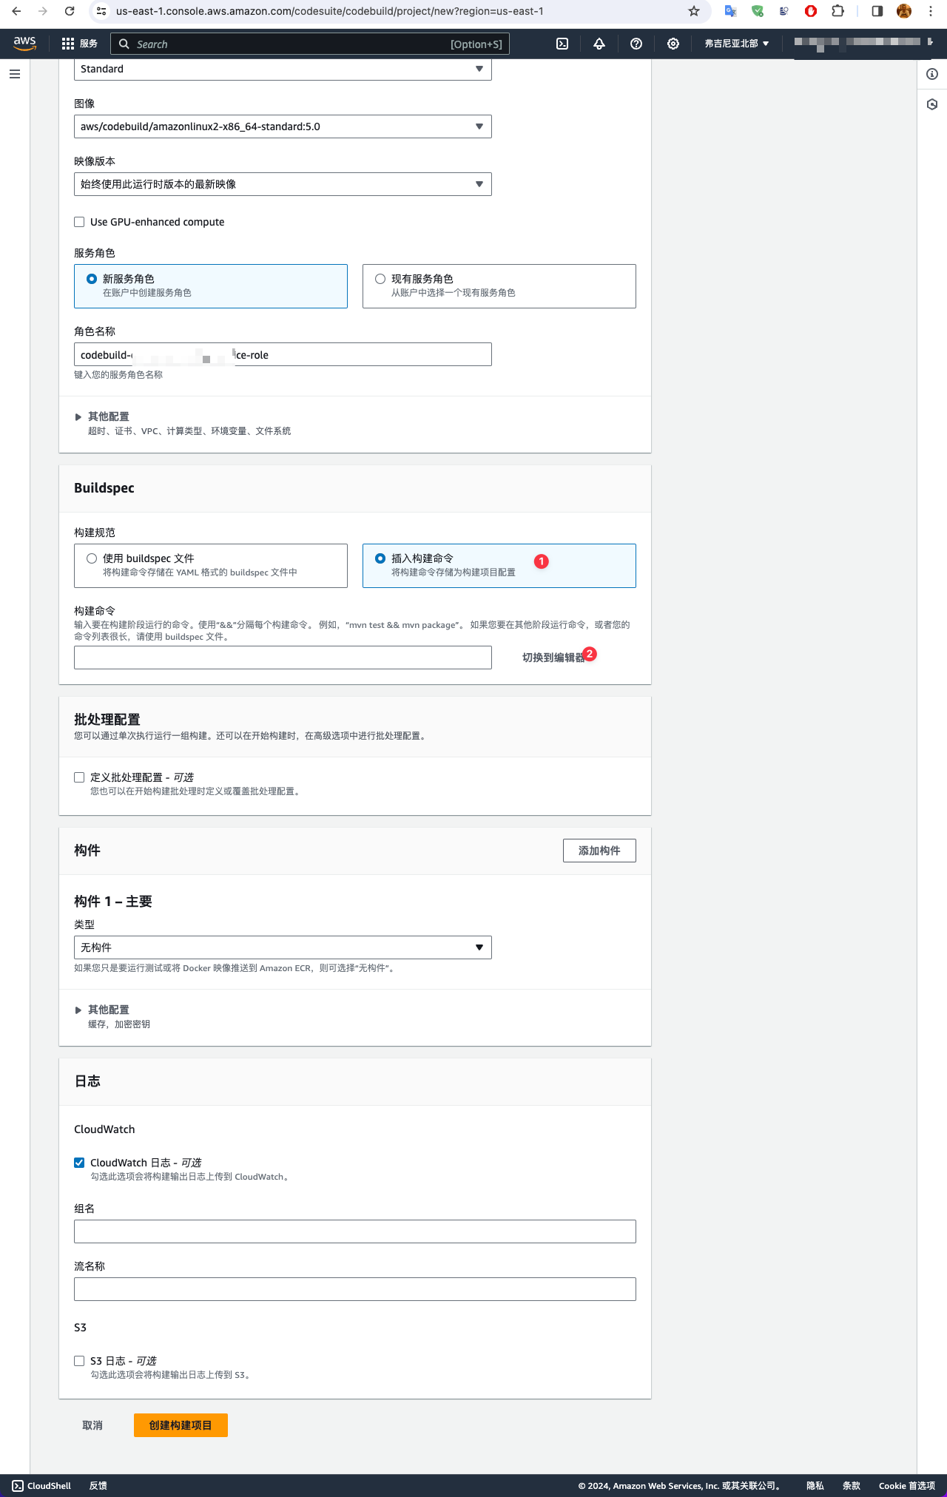The width and height of the screenshot is (947, 1497).
Task: Enable 定义批处理配置 checkbox
Action: click(79, 777)
